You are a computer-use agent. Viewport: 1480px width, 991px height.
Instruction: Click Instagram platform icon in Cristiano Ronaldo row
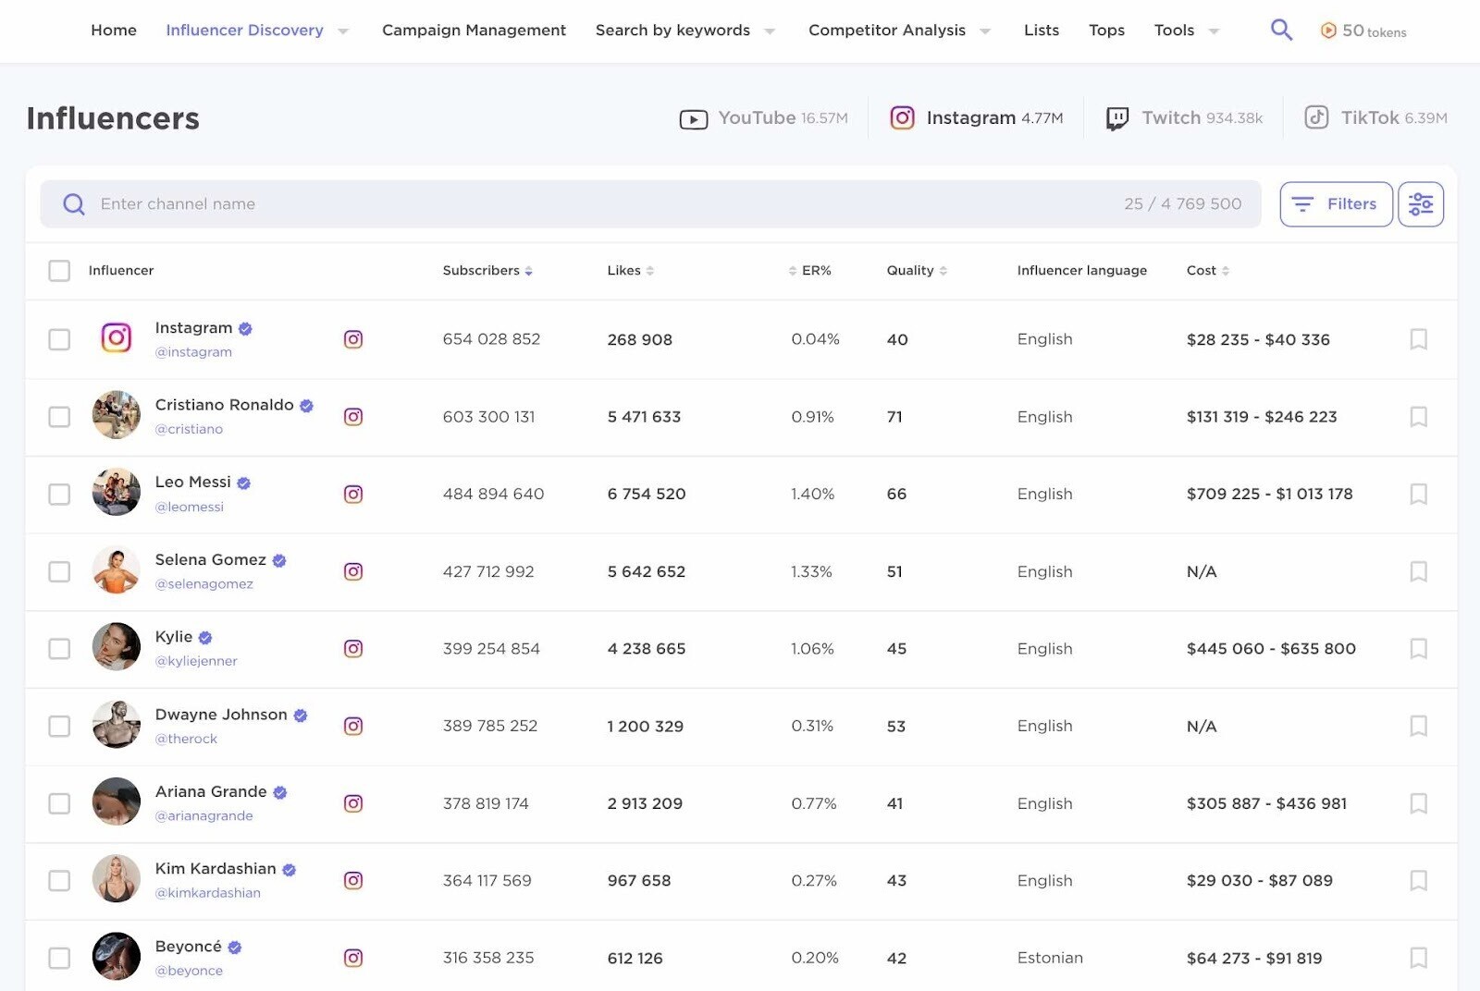pos(353,417)
